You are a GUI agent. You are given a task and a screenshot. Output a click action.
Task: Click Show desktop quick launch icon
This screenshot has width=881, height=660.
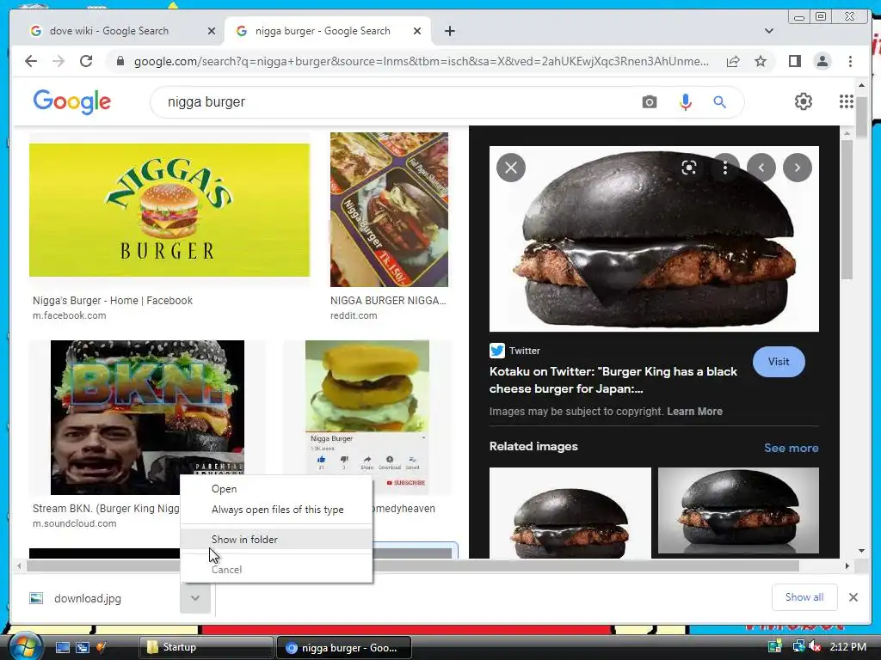point(62,647)
